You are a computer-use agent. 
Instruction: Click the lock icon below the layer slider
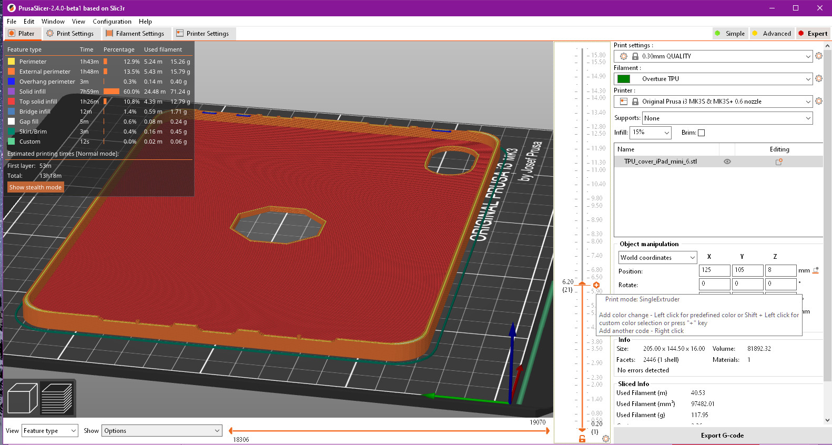pyautogui.click(x=582, y=438)
